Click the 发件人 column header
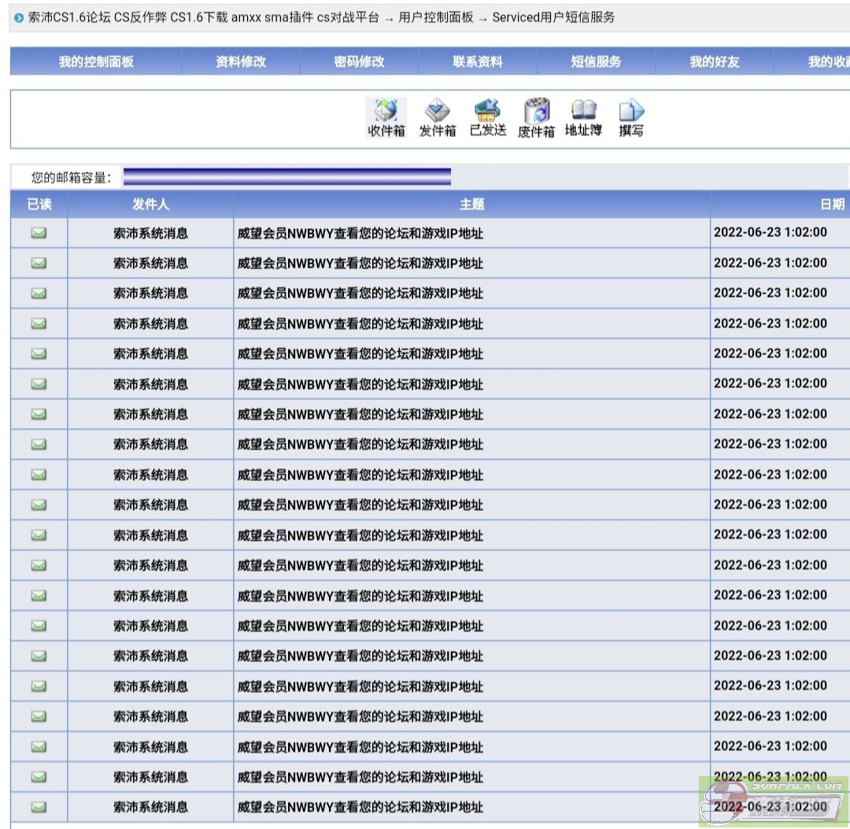This screenshot has height=829, width=850. [x=150, y=205]
